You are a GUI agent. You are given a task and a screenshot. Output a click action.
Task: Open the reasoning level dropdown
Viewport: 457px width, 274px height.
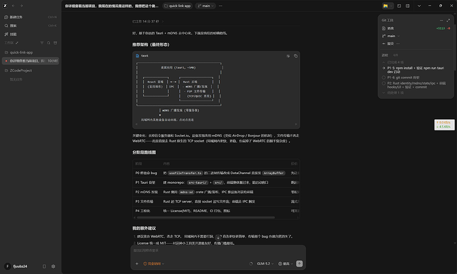tap(285, 264)
